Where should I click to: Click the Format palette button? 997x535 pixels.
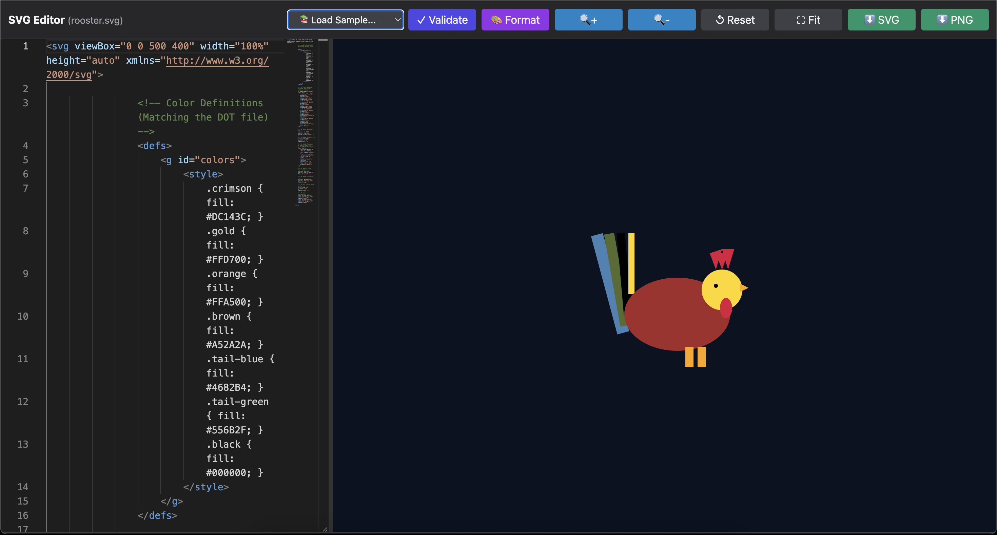coord(515,20)
